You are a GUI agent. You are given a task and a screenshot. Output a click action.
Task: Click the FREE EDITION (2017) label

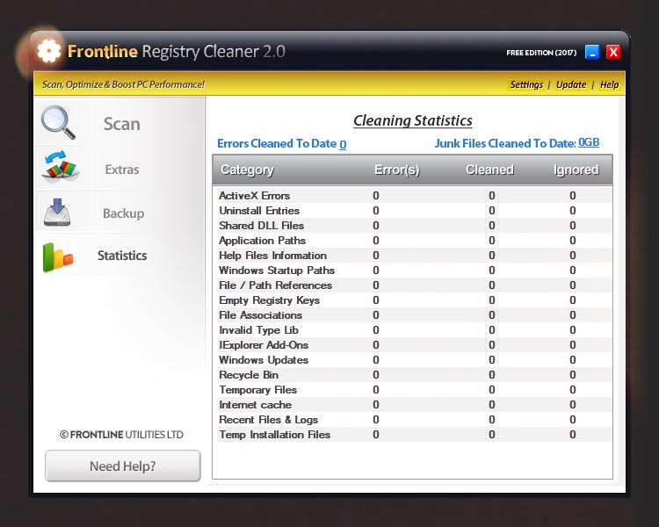click(x=541, y=53)
